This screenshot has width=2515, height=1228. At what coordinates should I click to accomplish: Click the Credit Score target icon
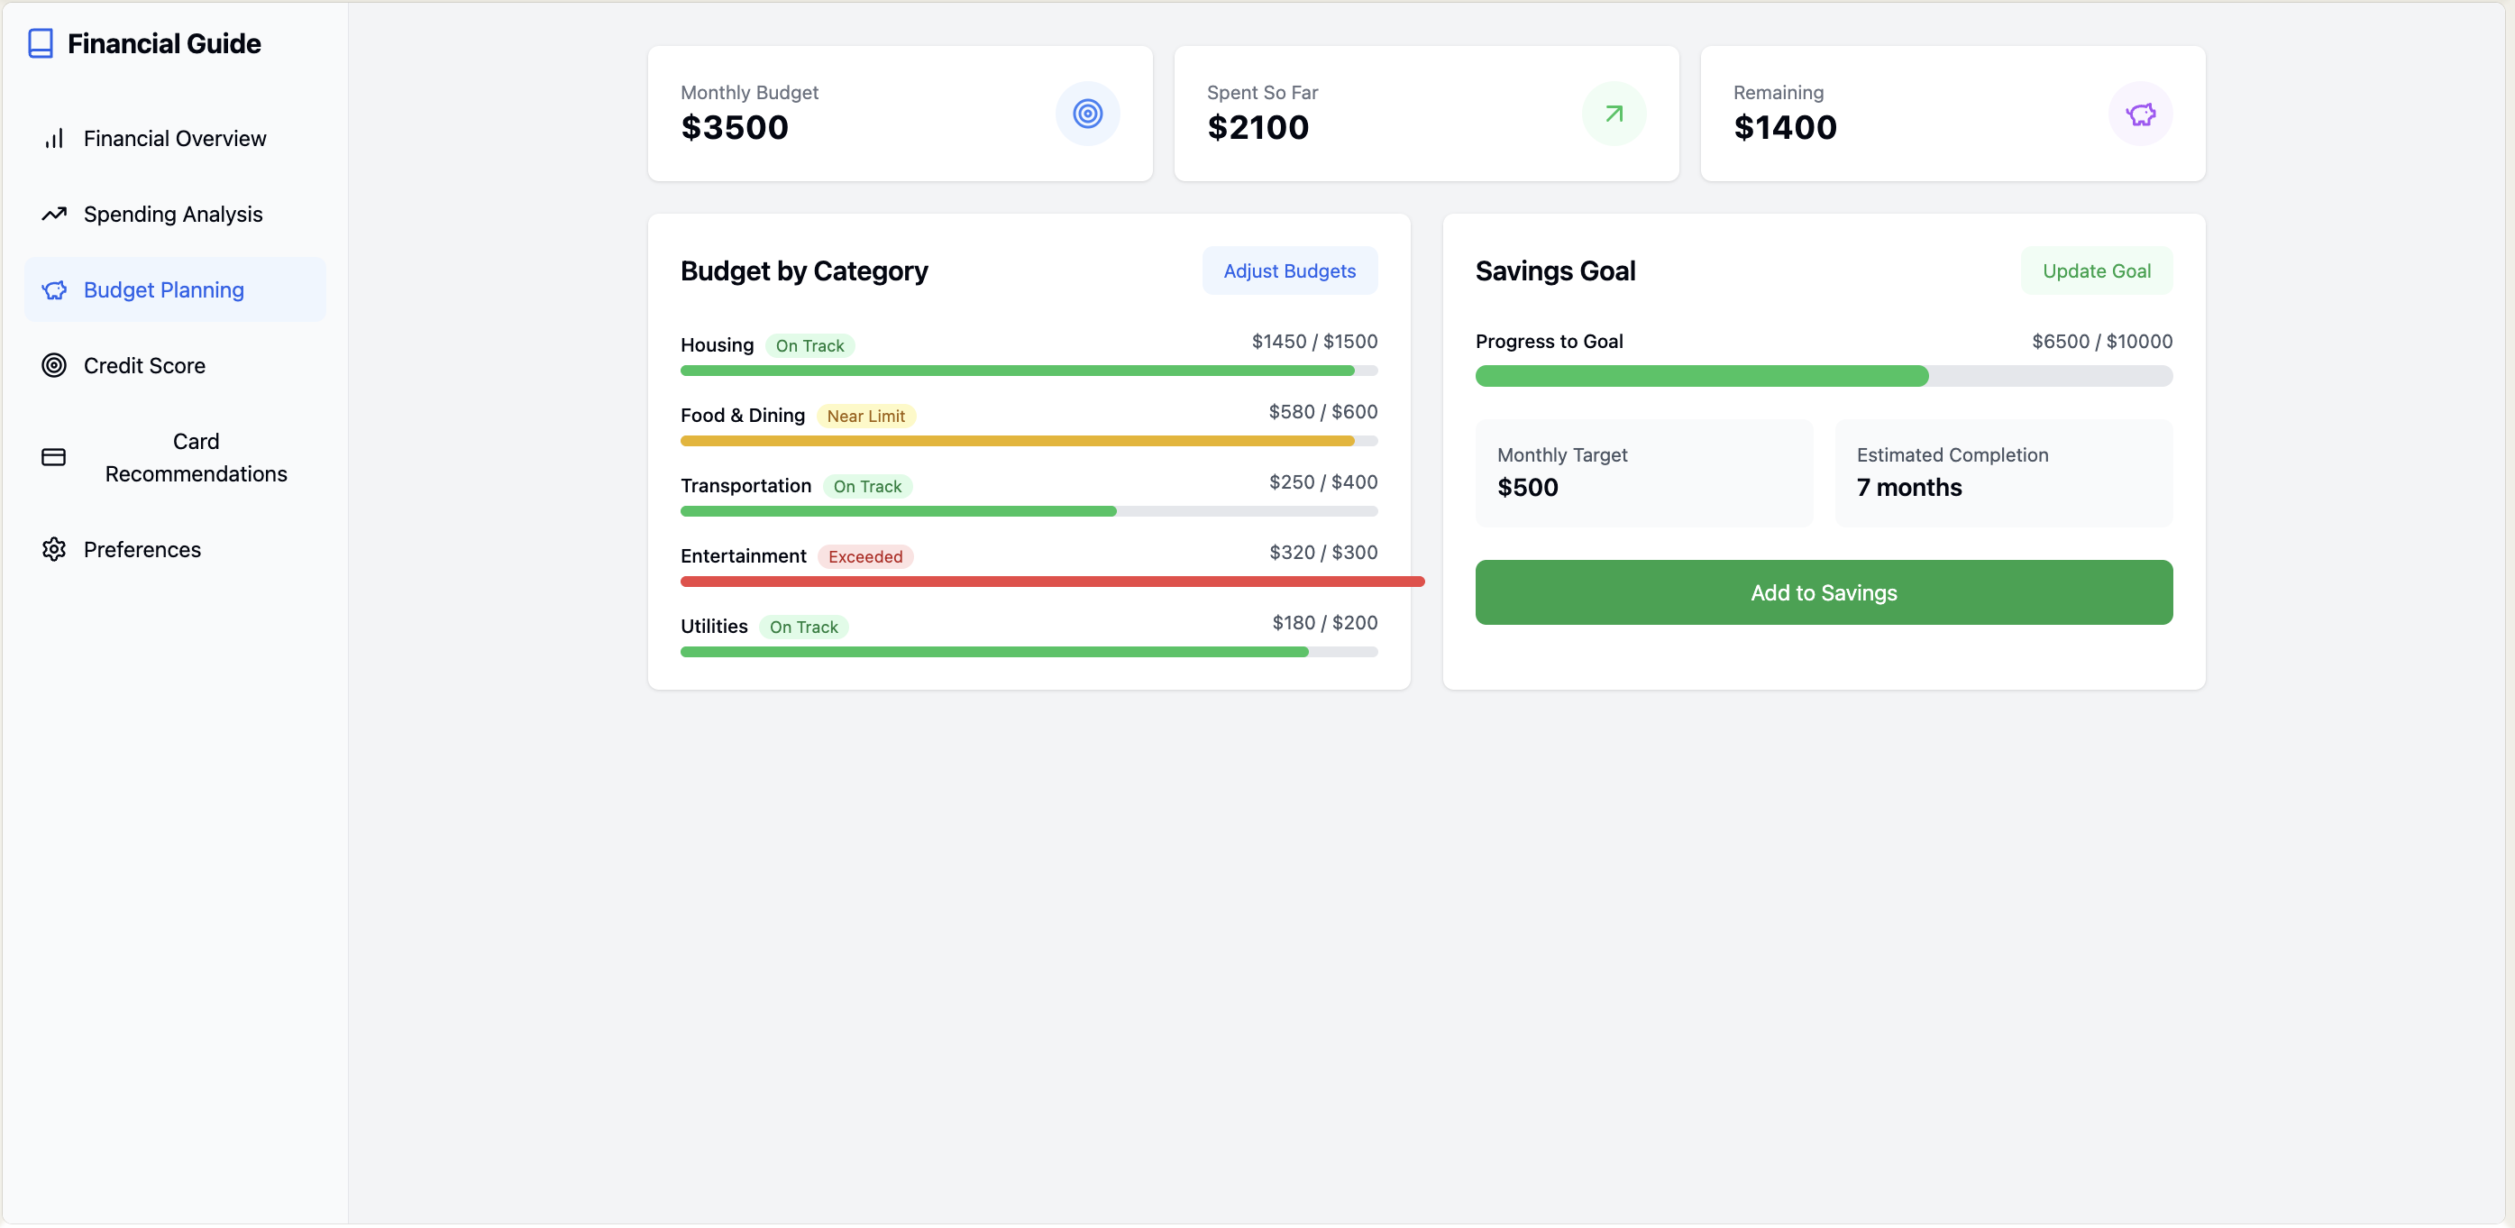coord(54,366)
